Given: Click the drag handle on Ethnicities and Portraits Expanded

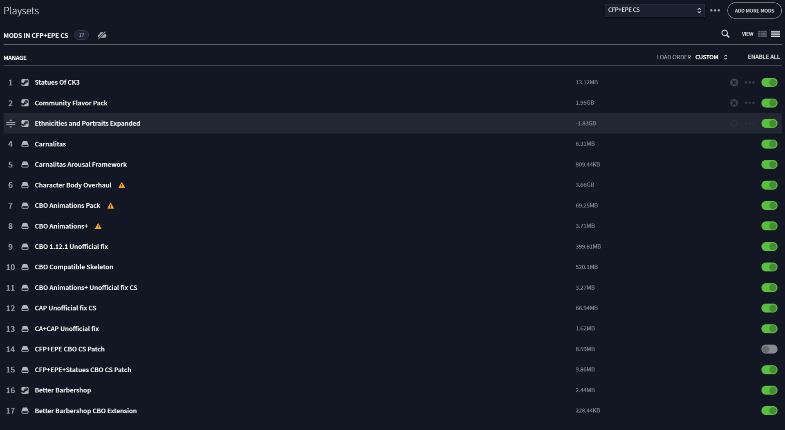Looking at the screenshot, I should [x=11, y=124].
